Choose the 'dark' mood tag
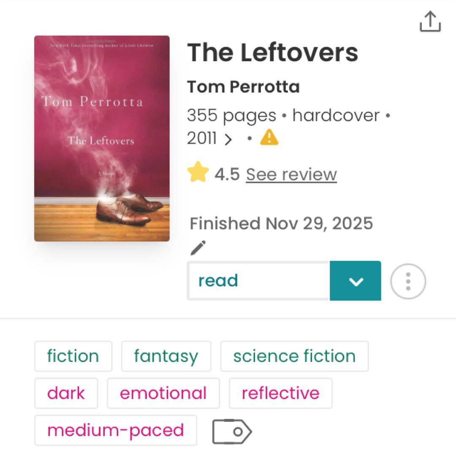 [x=66, y=393]
